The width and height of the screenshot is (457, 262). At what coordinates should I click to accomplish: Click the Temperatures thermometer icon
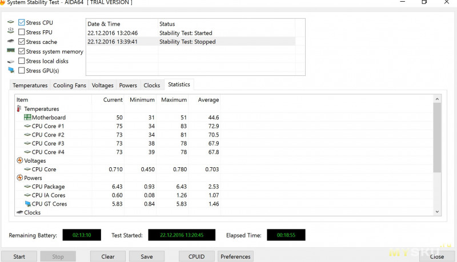click(x=19, y=108)
